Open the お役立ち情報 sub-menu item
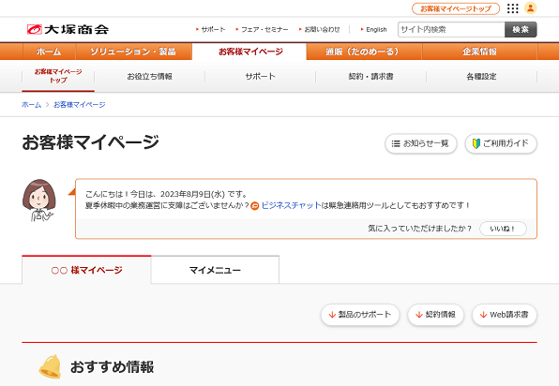This screenshot has height=386, width=559. click(x=150, y=76)
